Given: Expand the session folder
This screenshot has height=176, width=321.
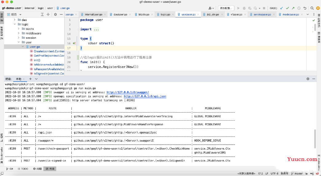Looking at the screenshot, I should click(19, 38).
